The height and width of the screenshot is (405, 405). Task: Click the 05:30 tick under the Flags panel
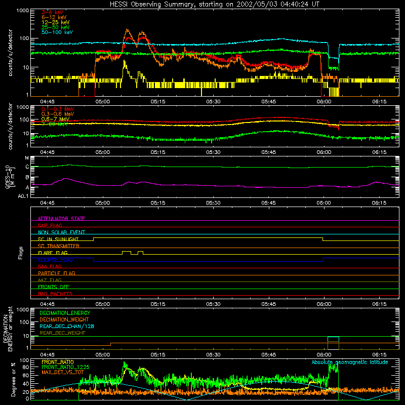tap(213, 304)
